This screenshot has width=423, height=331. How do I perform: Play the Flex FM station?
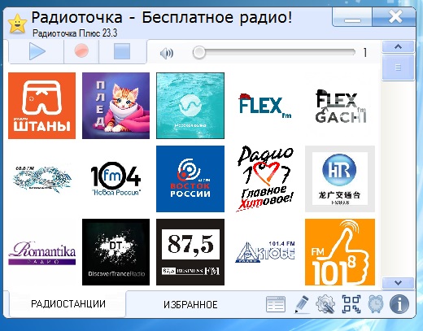click(x=264, y=106)
